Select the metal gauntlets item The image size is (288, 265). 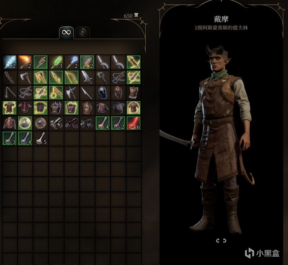point(56,123)
